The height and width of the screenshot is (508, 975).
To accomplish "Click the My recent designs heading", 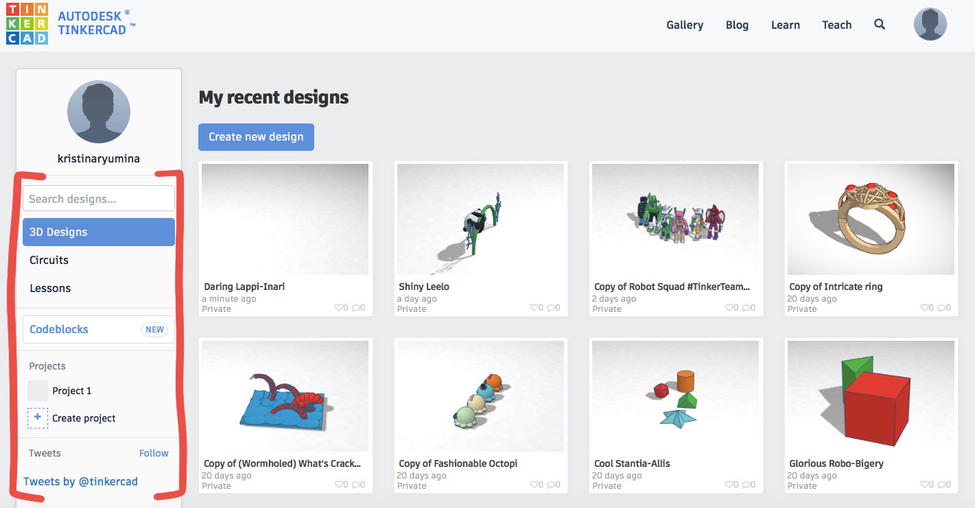I will (x=274, y=97).
